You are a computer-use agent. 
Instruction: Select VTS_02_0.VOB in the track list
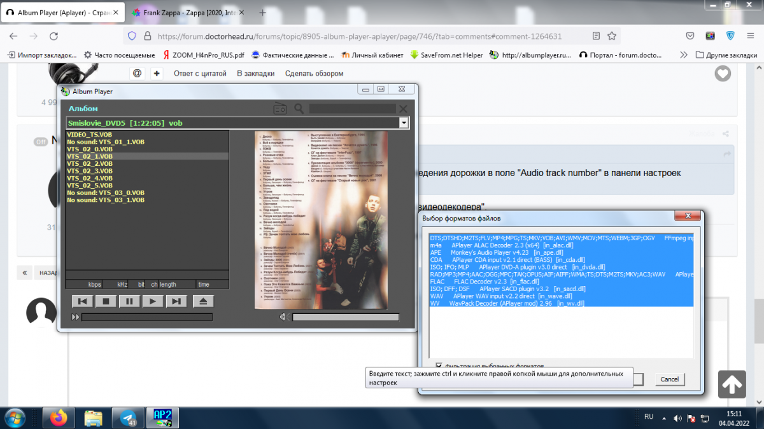pos(89,149)
